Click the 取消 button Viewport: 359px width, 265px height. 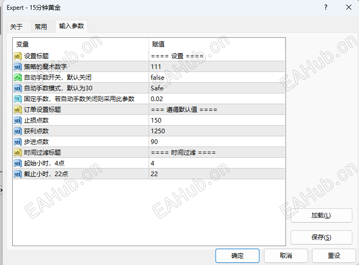(286, 256)
